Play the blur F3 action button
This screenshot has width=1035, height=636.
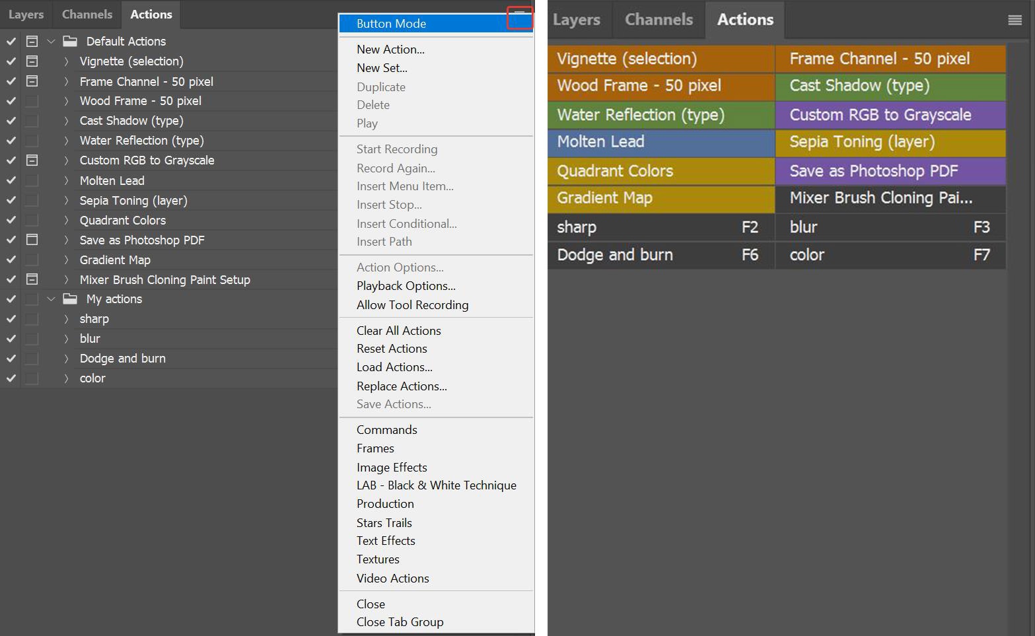click(x=890, y=227)
